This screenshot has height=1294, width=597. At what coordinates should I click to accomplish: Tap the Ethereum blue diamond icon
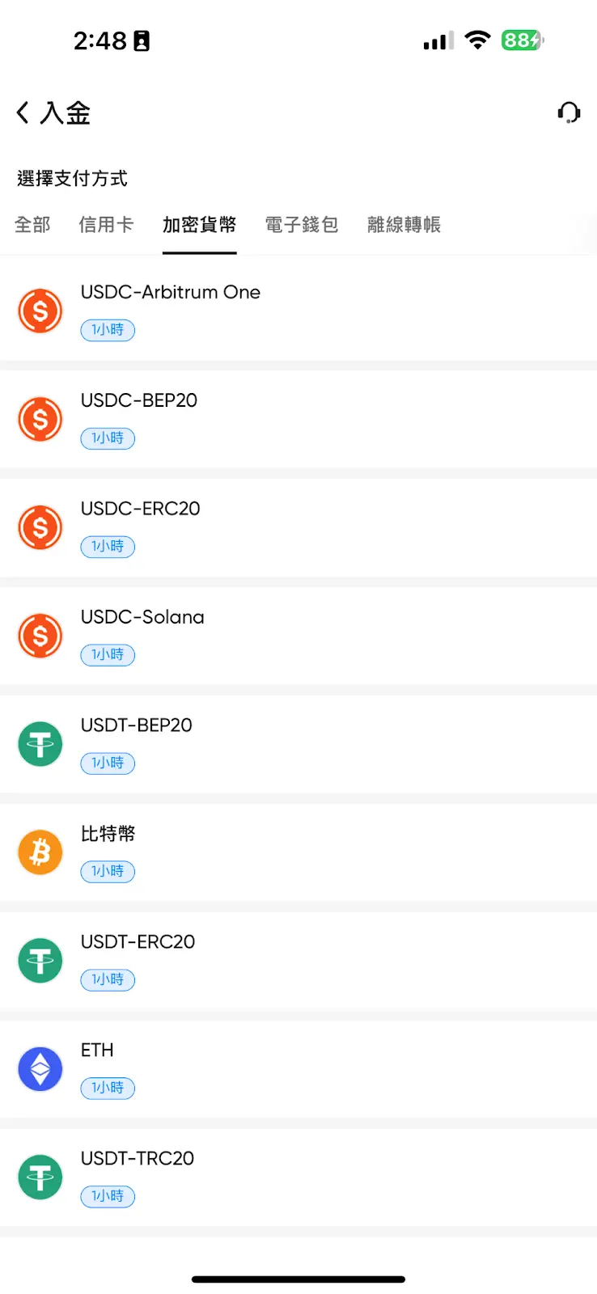pos(40,1069)
